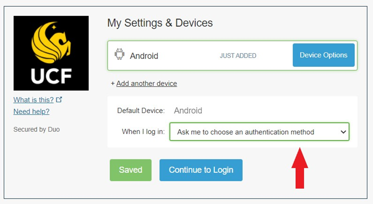Click the Default Device Android value

pyautogui.click(x=188, y=110)
